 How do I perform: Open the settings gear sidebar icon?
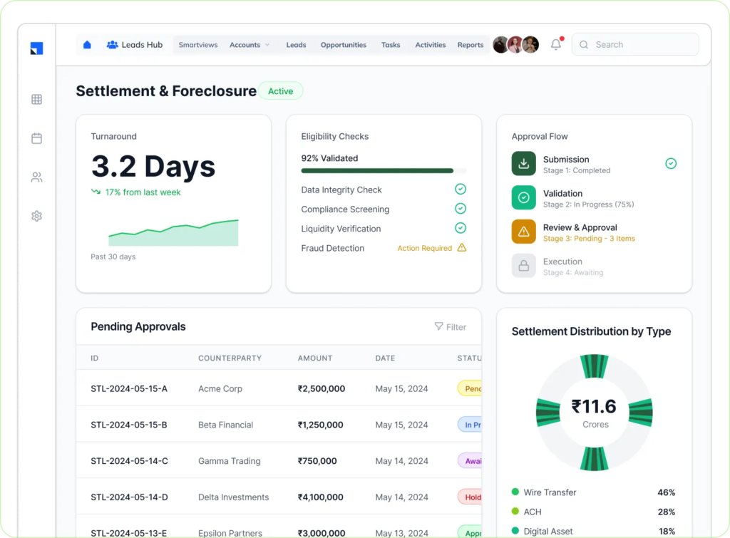37,216
